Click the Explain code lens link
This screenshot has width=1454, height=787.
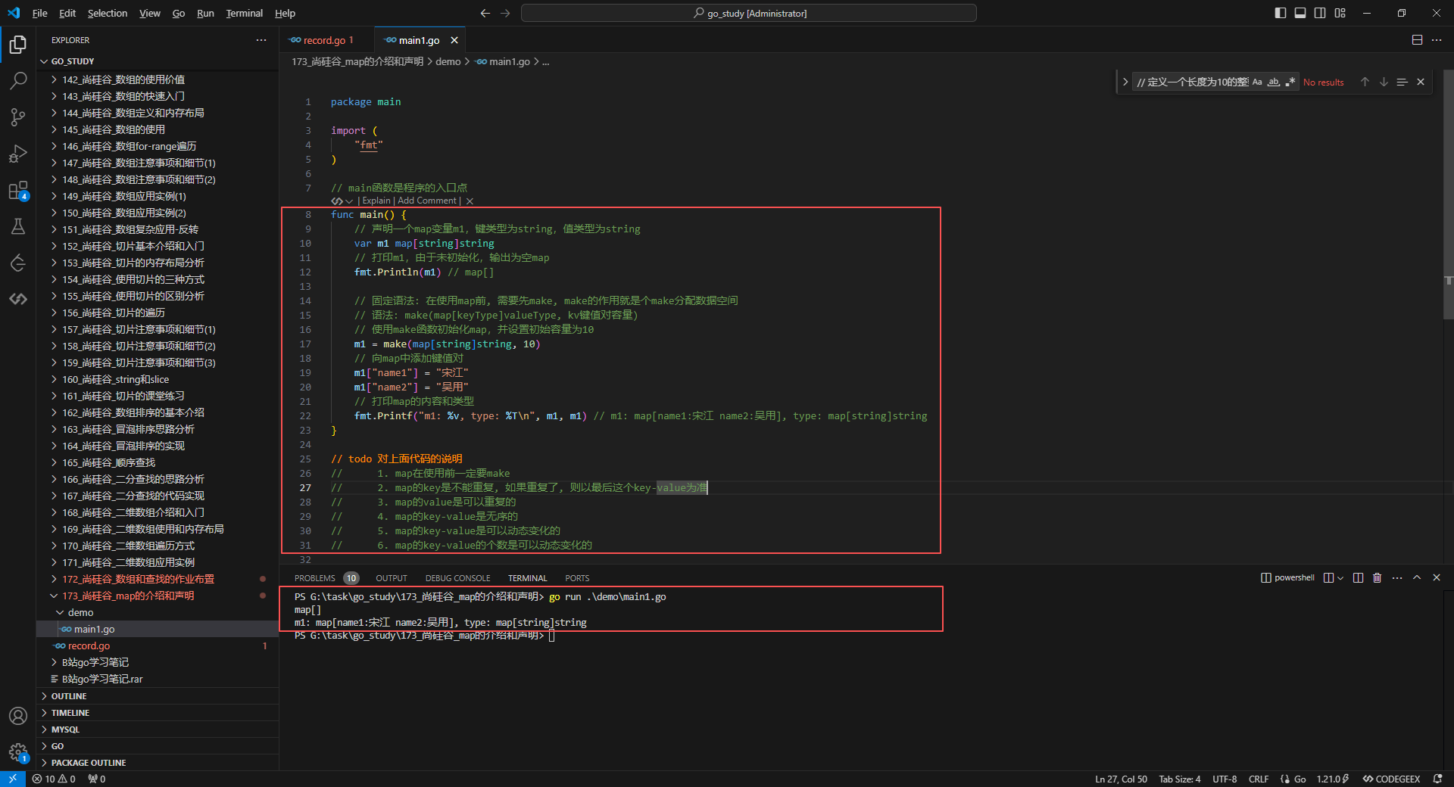point(376,201)
